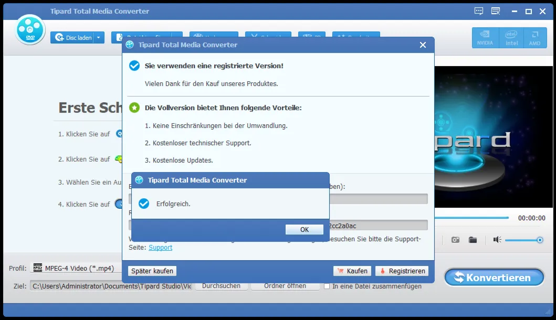Viewport: 556px width, 320px height.
Task: Toggle NVIDIA acceleration icon
Action: tap(485, 38)
